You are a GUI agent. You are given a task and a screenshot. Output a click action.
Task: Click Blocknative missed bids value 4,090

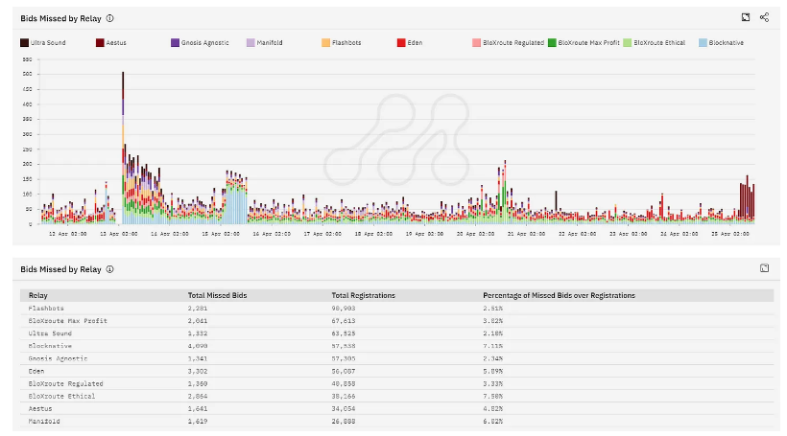198,346
